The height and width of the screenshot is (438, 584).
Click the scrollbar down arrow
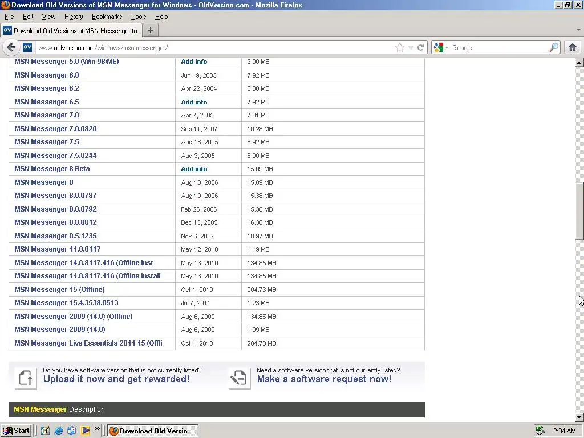[x=579, y=417]
